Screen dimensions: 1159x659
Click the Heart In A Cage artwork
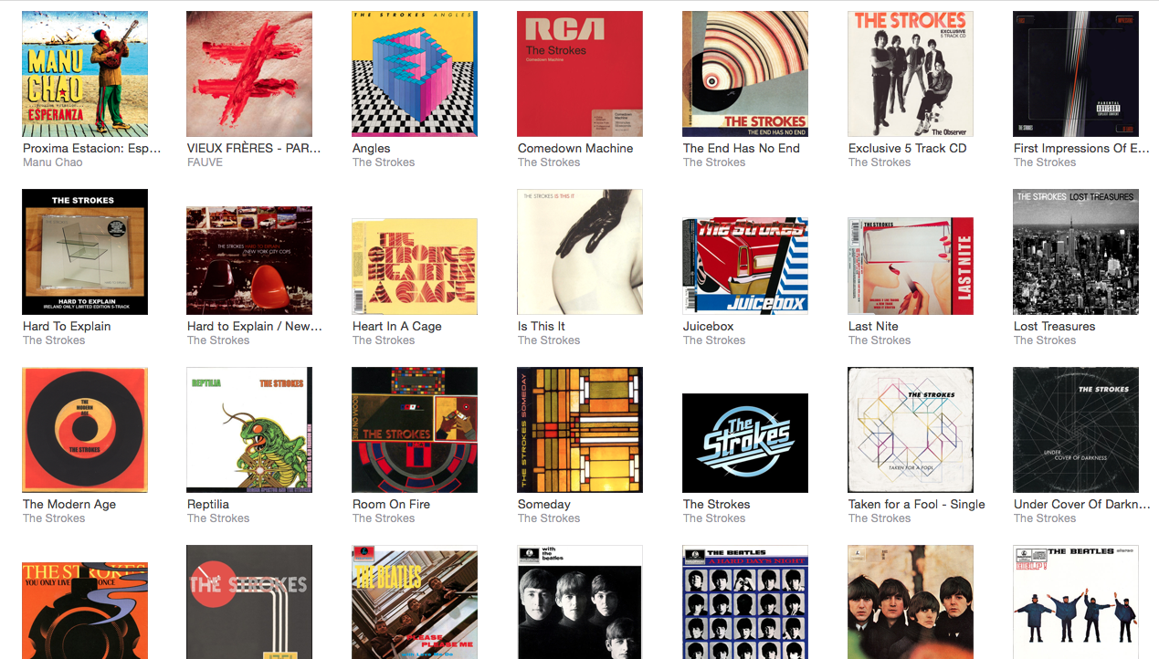(415, 267)
